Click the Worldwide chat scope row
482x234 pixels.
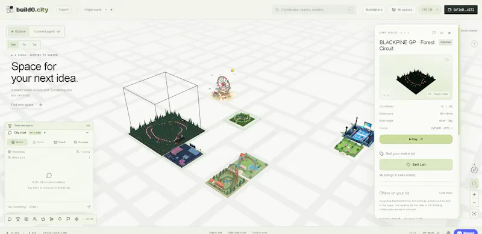coord(49,152)
